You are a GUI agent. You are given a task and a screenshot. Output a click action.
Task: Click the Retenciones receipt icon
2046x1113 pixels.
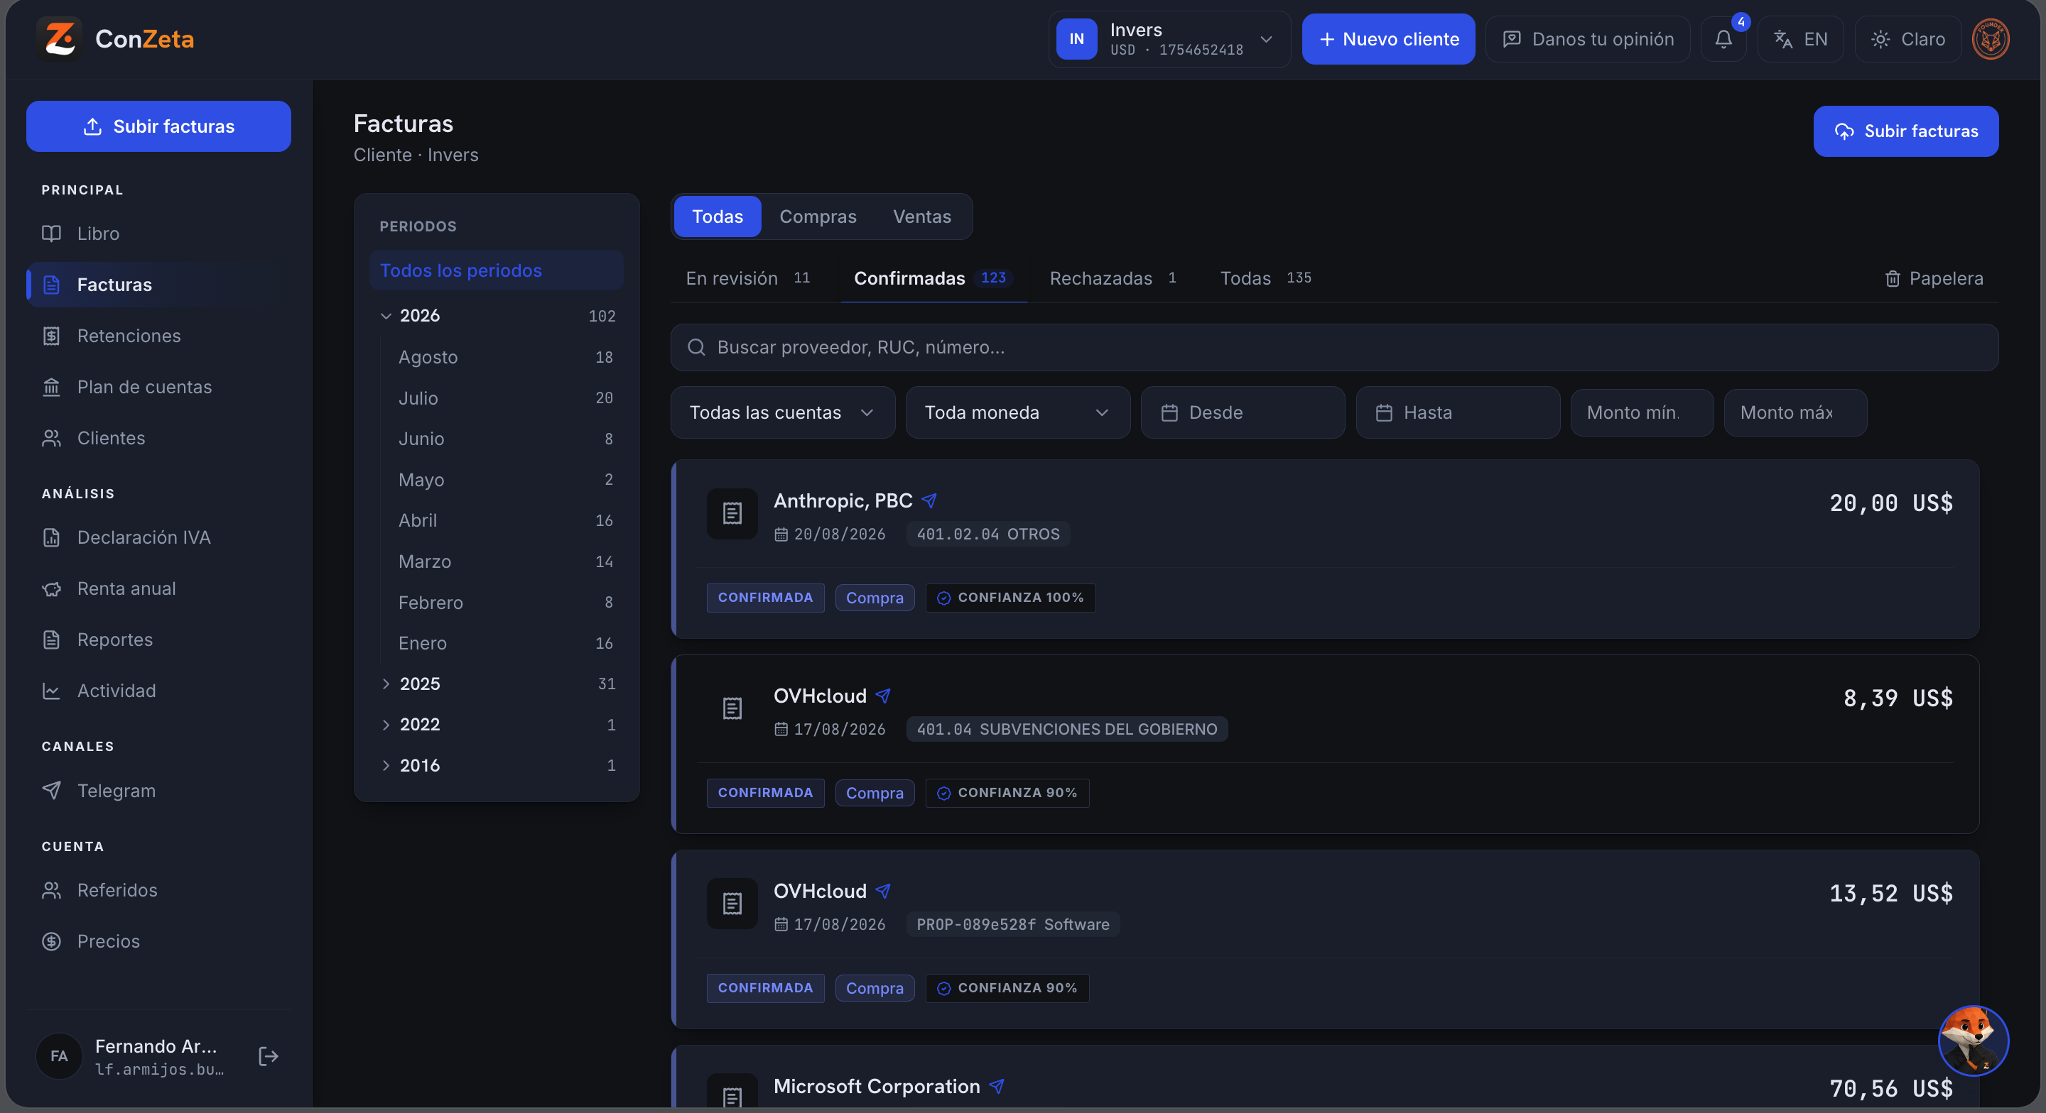(52, 336)
